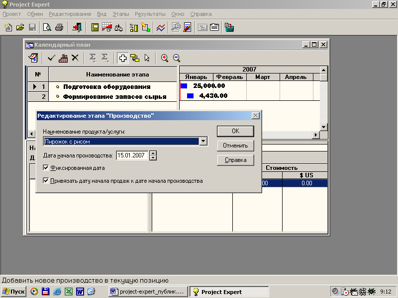This screenshot has height=298, width=398.
Task: Open the line chart graphs icon
Action: [x=161, y=27]
